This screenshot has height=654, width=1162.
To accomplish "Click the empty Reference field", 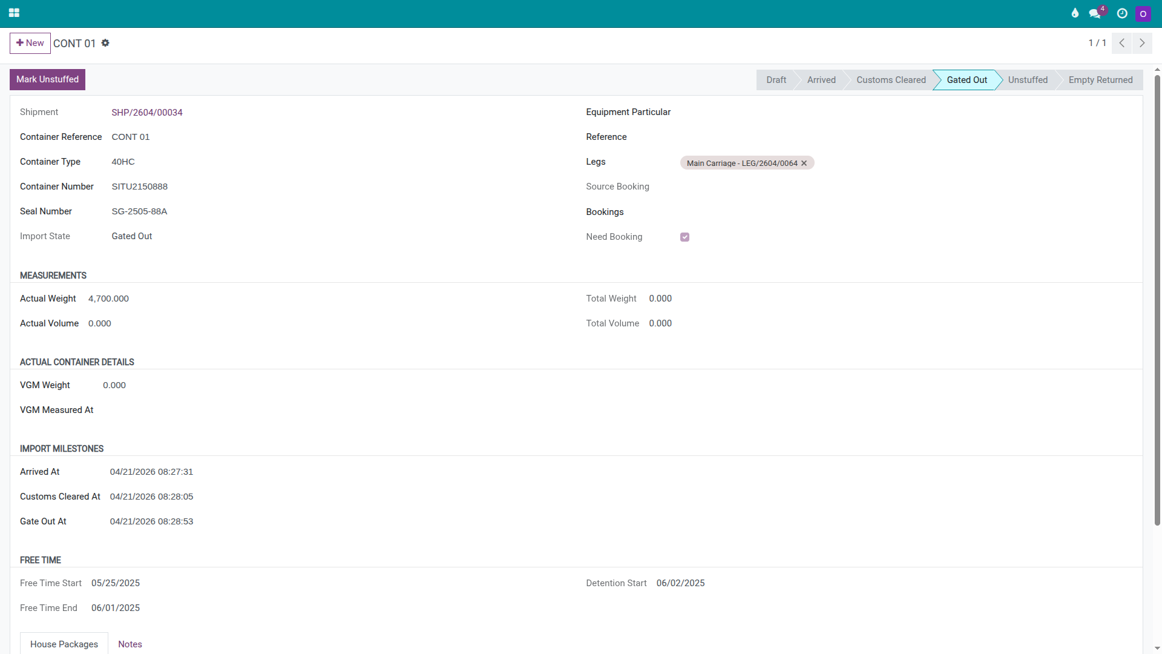I will coord(905,137).
